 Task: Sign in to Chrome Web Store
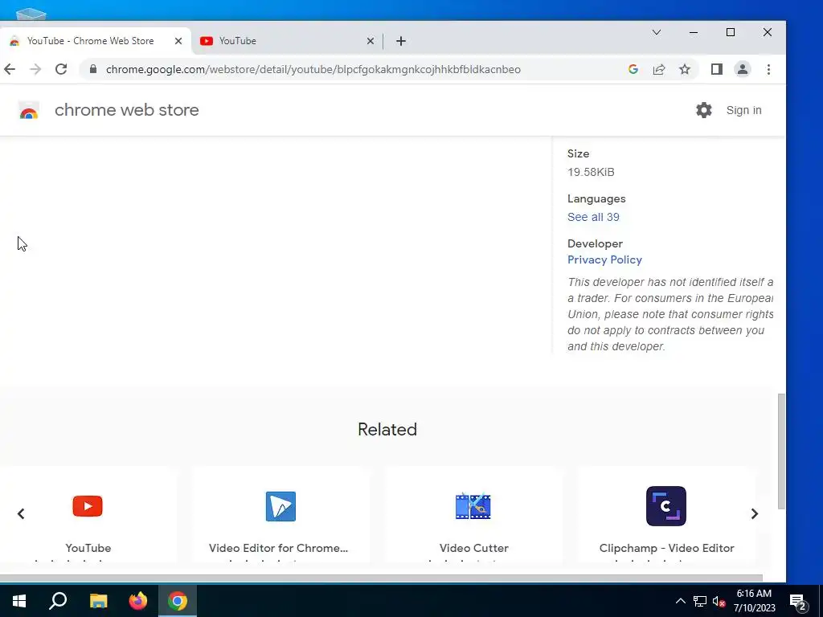click(743, 110)
